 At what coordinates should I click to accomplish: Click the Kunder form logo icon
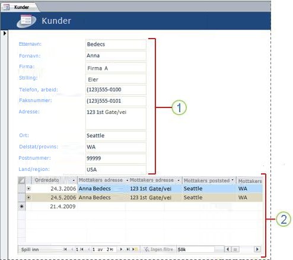click(27, 21)
